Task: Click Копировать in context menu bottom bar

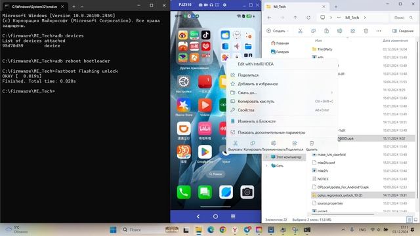Action: tap(252, 146)
